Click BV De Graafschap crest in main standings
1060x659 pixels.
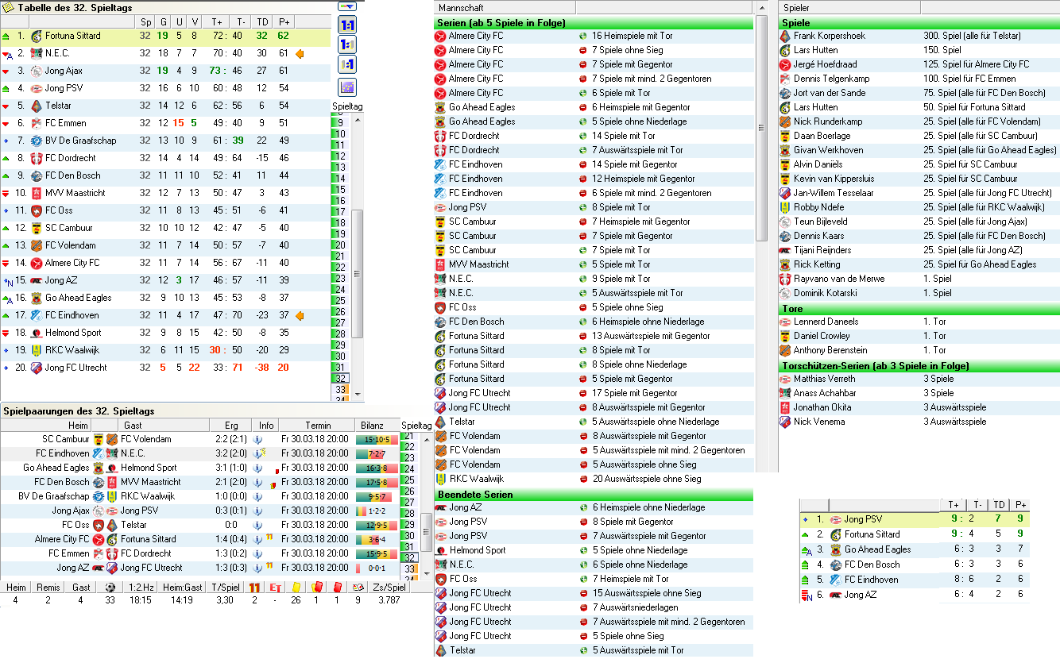point(36,141)
